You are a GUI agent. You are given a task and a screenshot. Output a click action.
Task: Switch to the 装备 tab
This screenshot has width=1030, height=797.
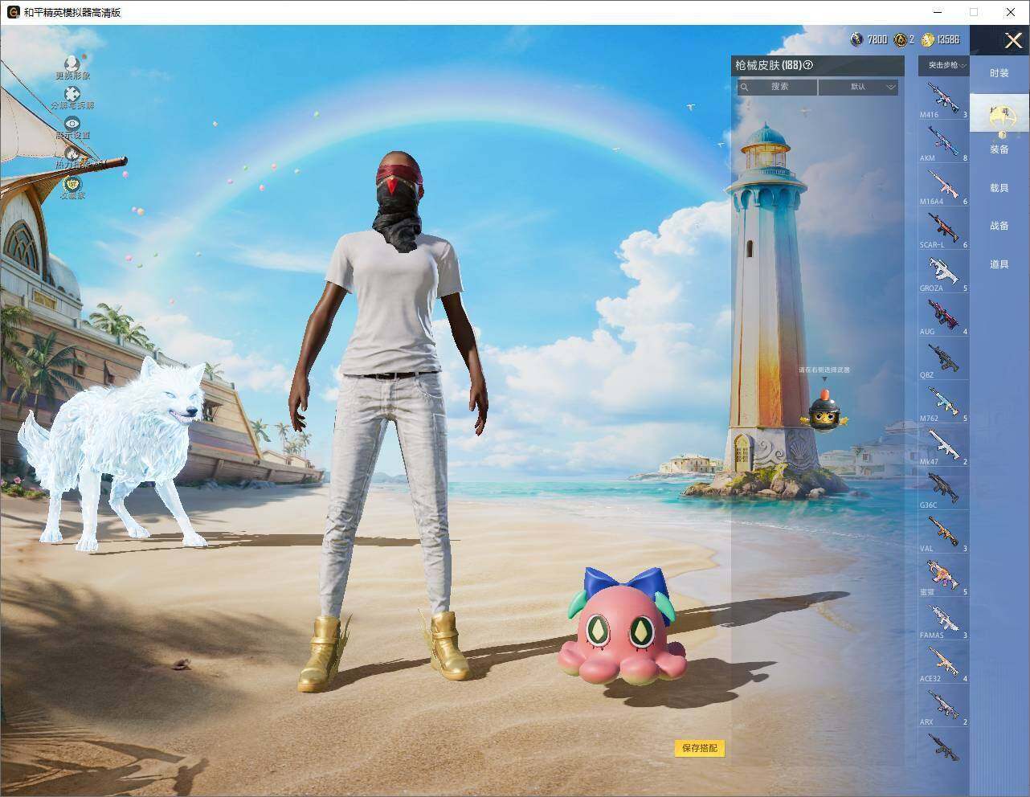coord(999,149)
